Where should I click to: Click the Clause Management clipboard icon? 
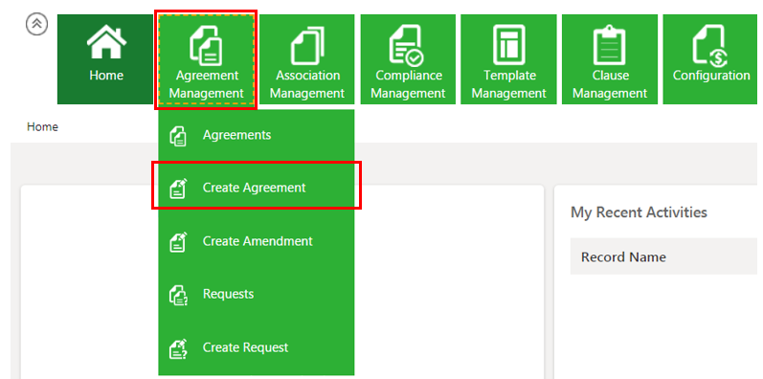pyautogui.click(x=609, y=45)
